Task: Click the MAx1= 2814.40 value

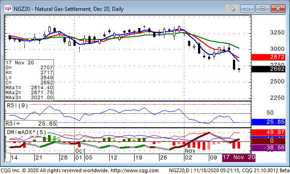Action: click(x=29, y=87)
